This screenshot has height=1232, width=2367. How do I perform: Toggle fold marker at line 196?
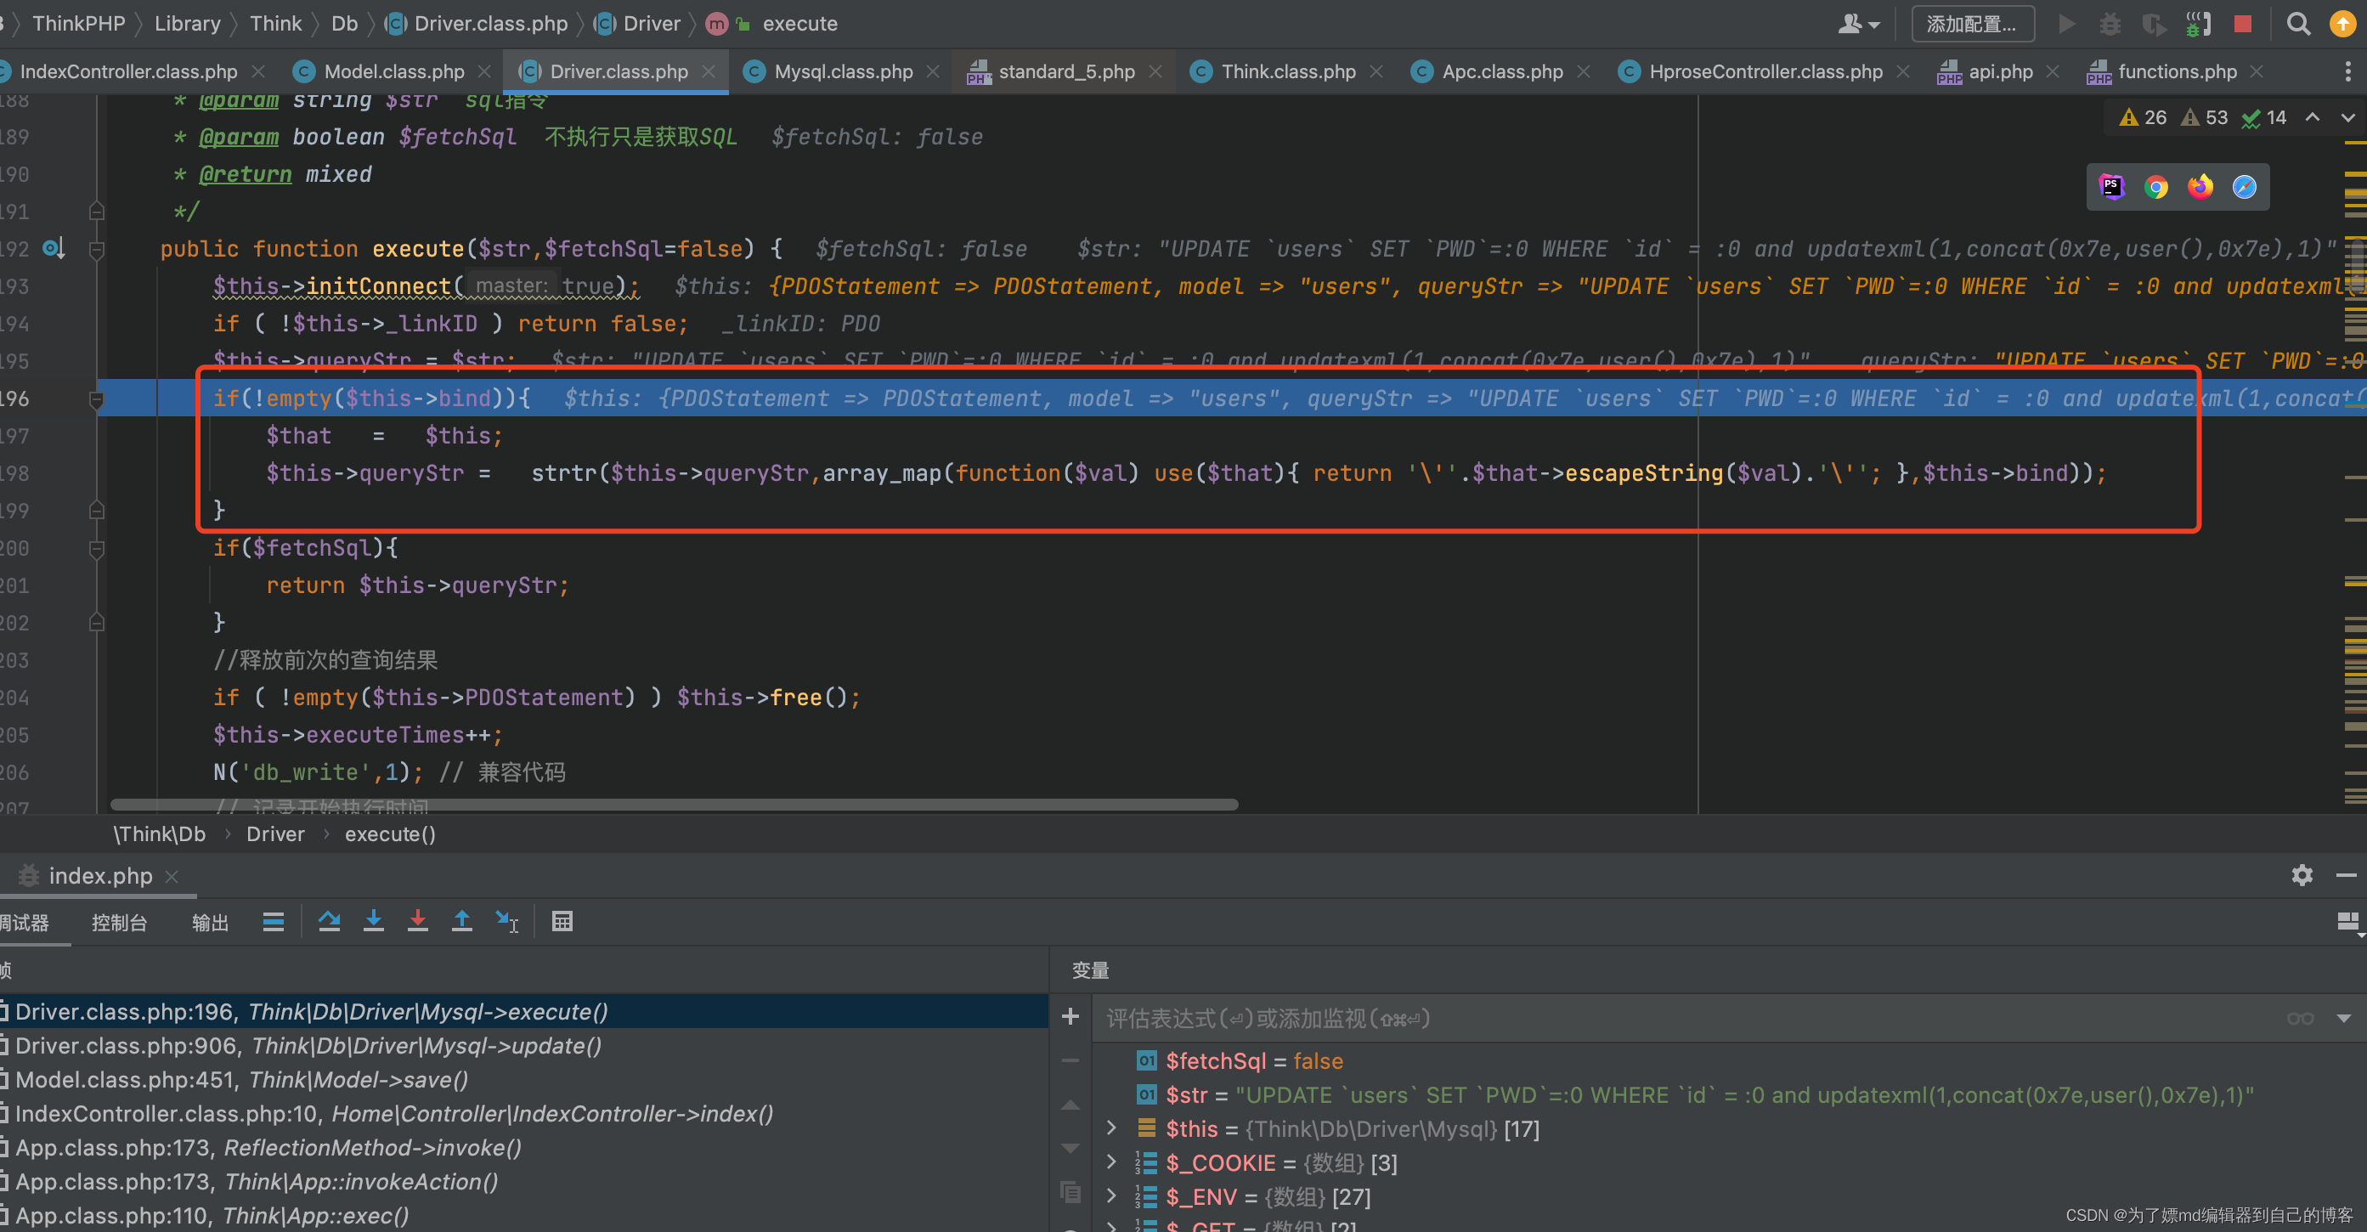coord(97,399)
